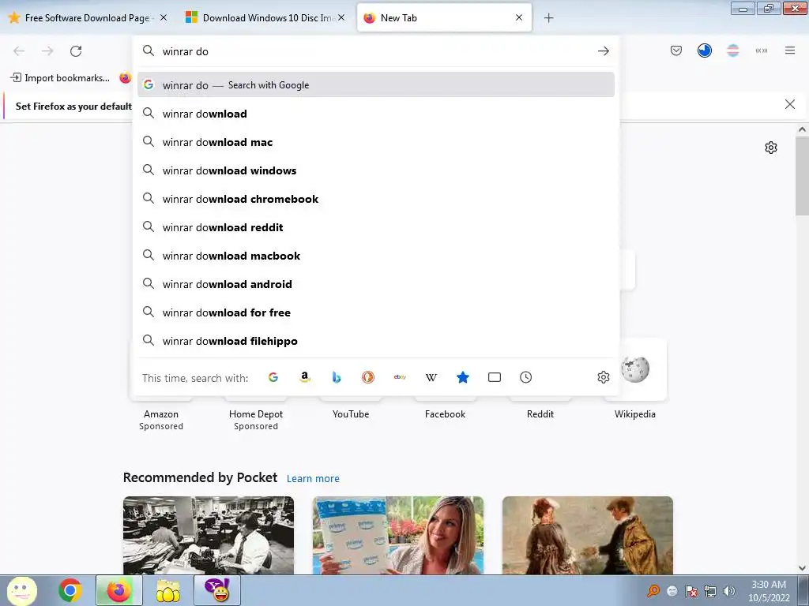809x606 pixels.
Task: Search open tabs using the tab icon
Action: (x=495, y=377)
